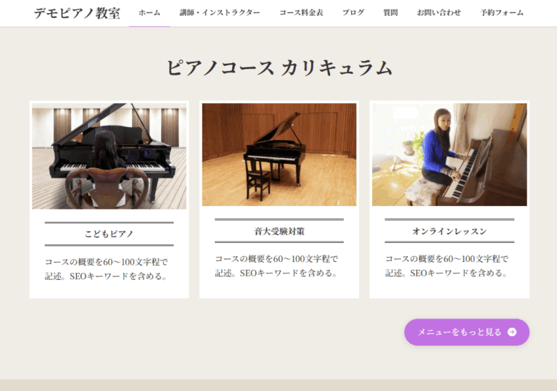
Task: Open the ブログ page link
Action: [x=353, y=13]
